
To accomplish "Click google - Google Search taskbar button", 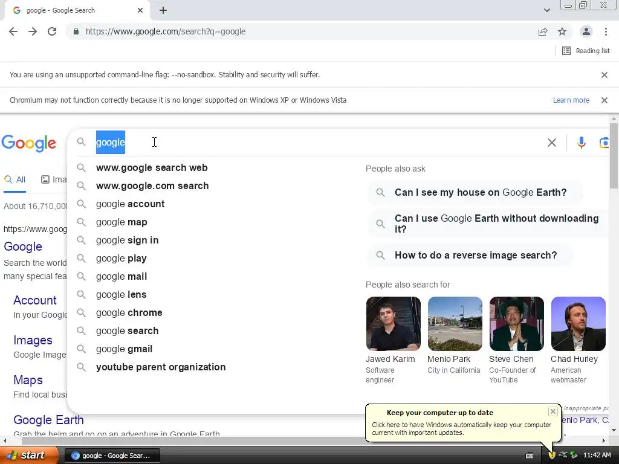I will click(112, 456).
